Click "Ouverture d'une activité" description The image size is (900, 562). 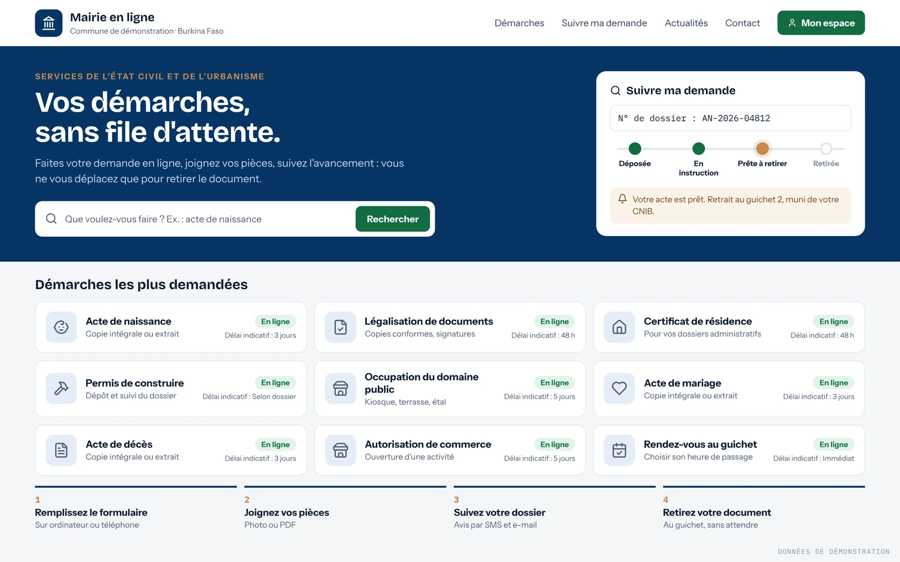tap(409, 457)
